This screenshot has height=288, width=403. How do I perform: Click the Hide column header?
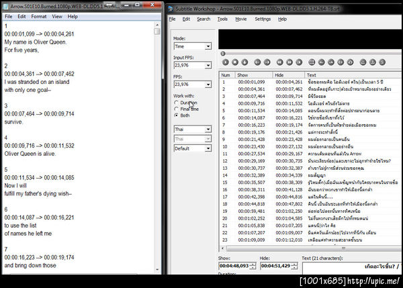[289, 75]
